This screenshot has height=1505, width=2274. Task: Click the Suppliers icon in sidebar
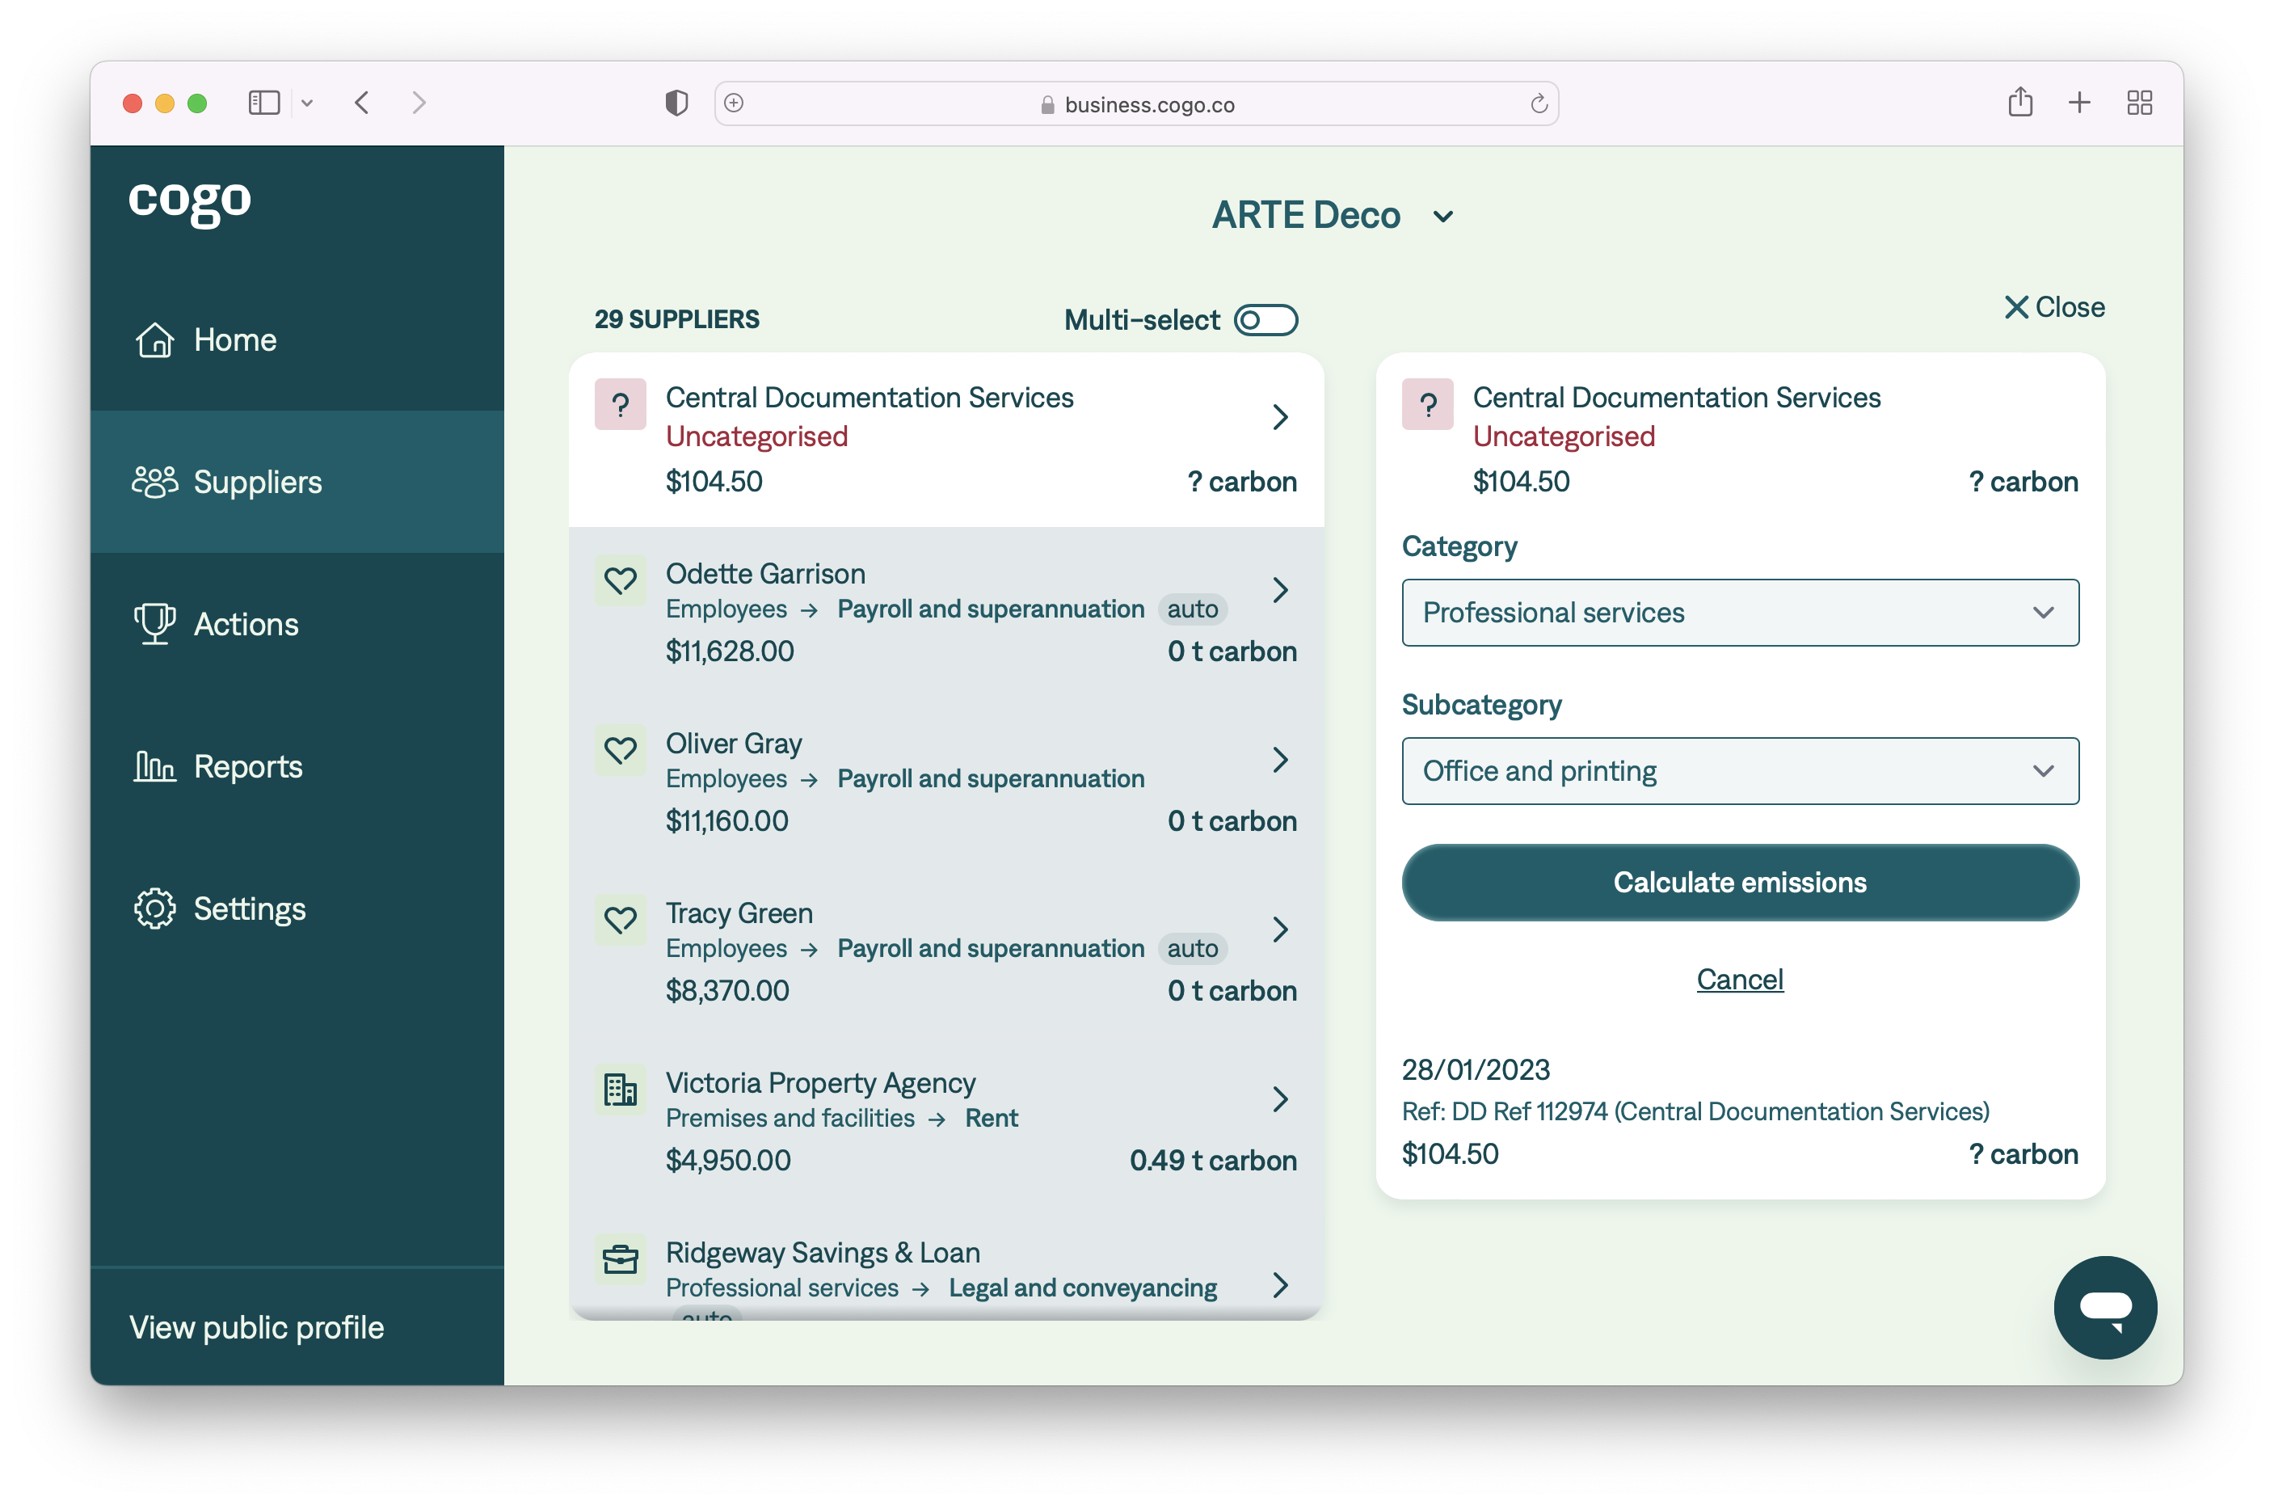pos(154,480)
